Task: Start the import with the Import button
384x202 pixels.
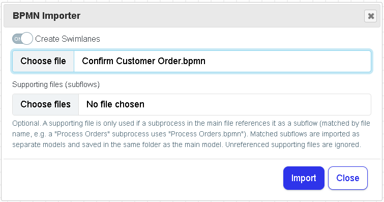Action: [304, 178]
